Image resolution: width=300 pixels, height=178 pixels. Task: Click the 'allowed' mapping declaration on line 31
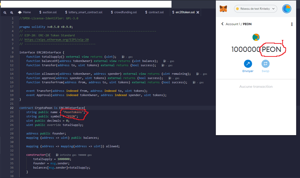point(73,146)
